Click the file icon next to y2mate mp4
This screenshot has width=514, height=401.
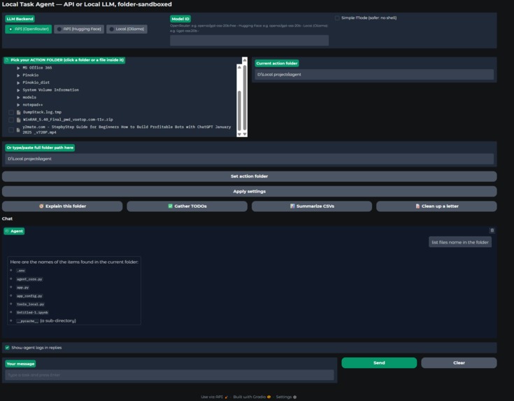[x=19, y=129]
